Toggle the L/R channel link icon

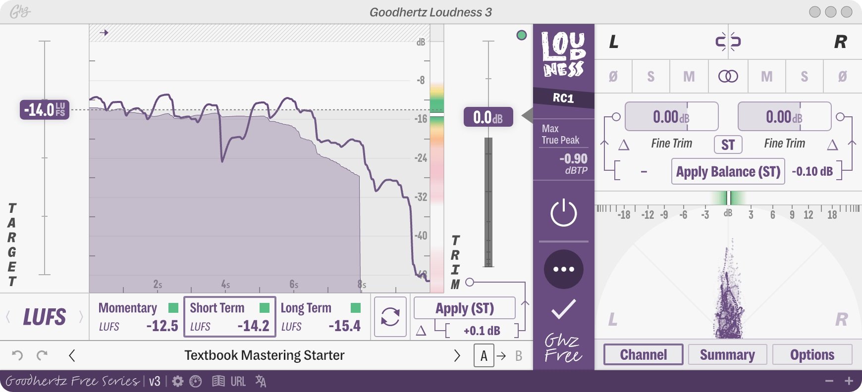[728, 42]
